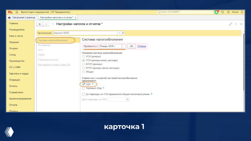This screenshot has height=141, width=251.
Task: Open the Зарплата и кадры section
Action: click(x=19, y=74)
